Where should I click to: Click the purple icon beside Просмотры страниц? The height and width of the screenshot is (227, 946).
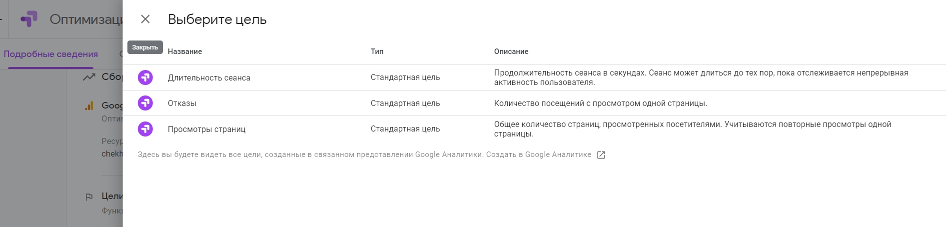(145, 129)
